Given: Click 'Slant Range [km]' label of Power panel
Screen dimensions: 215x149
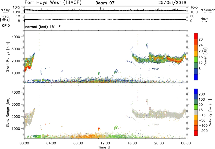Looking at the screenshot, I should click(8, 57).
